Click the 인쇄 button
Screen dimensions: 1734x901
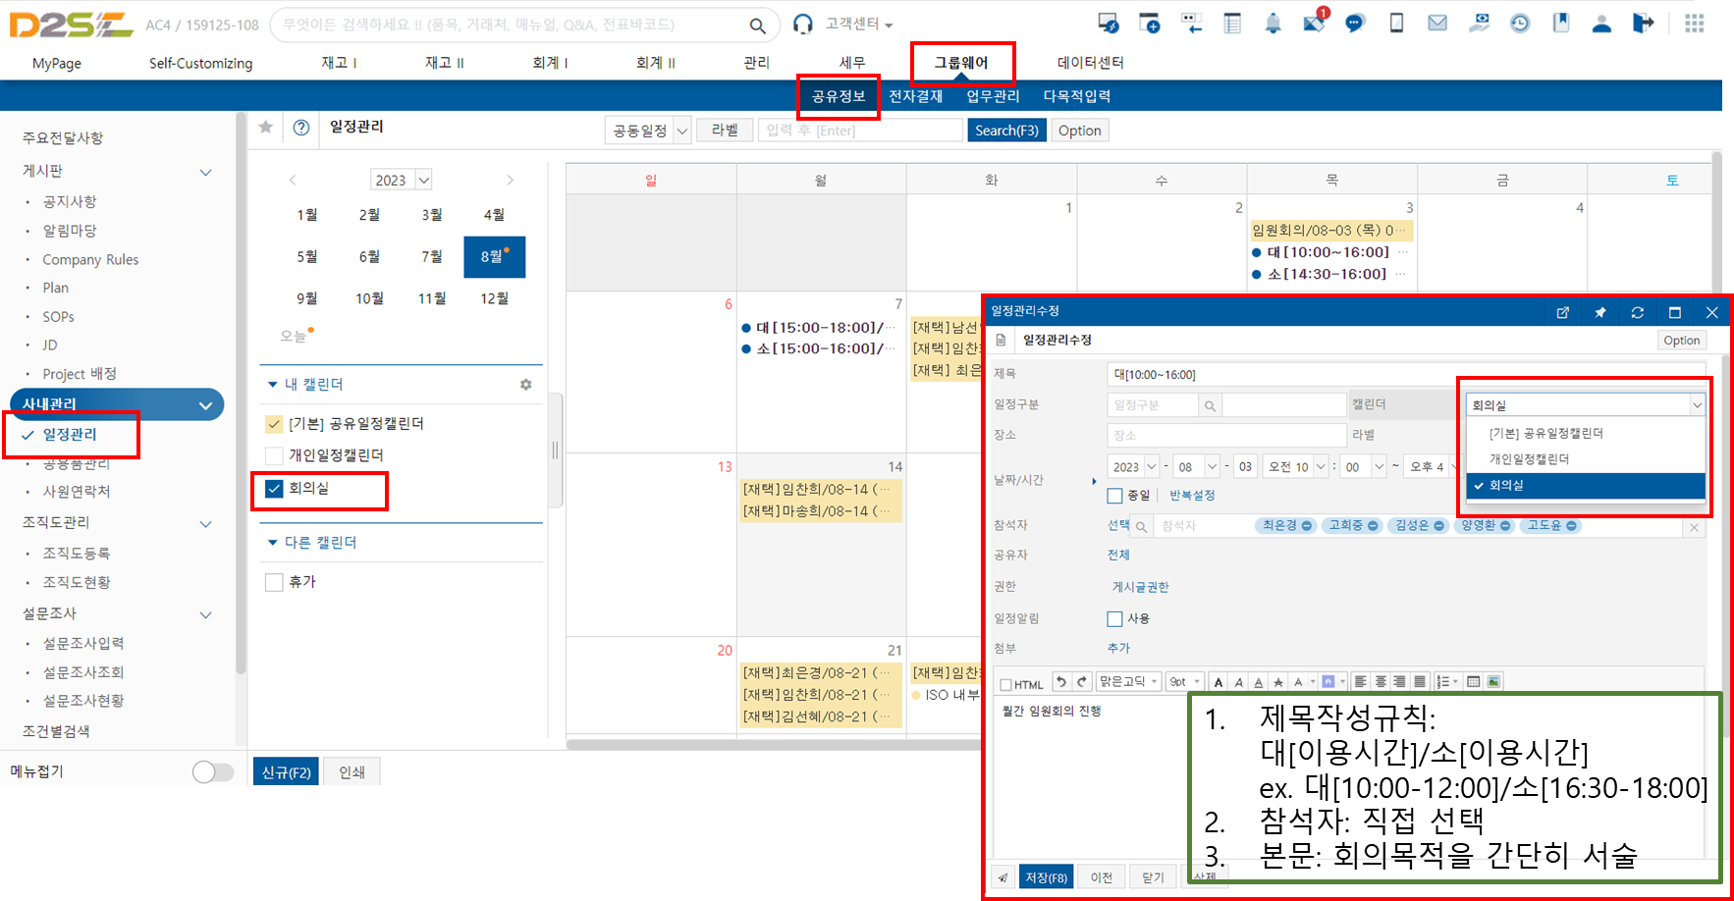point(352,772)
